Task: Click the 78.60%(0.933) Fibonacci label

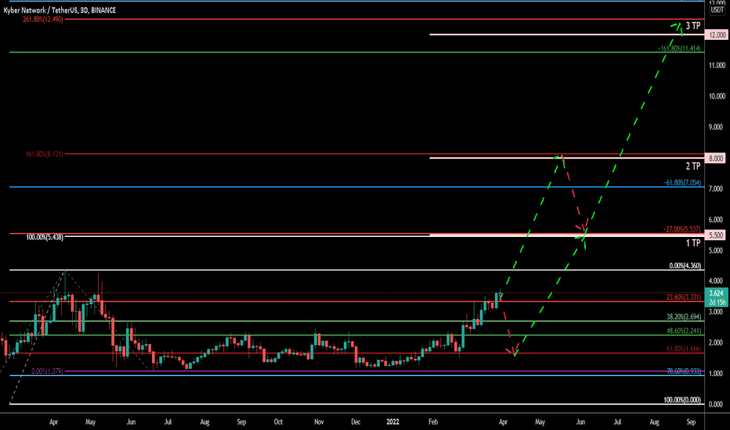Action: (x=684, y=371)
